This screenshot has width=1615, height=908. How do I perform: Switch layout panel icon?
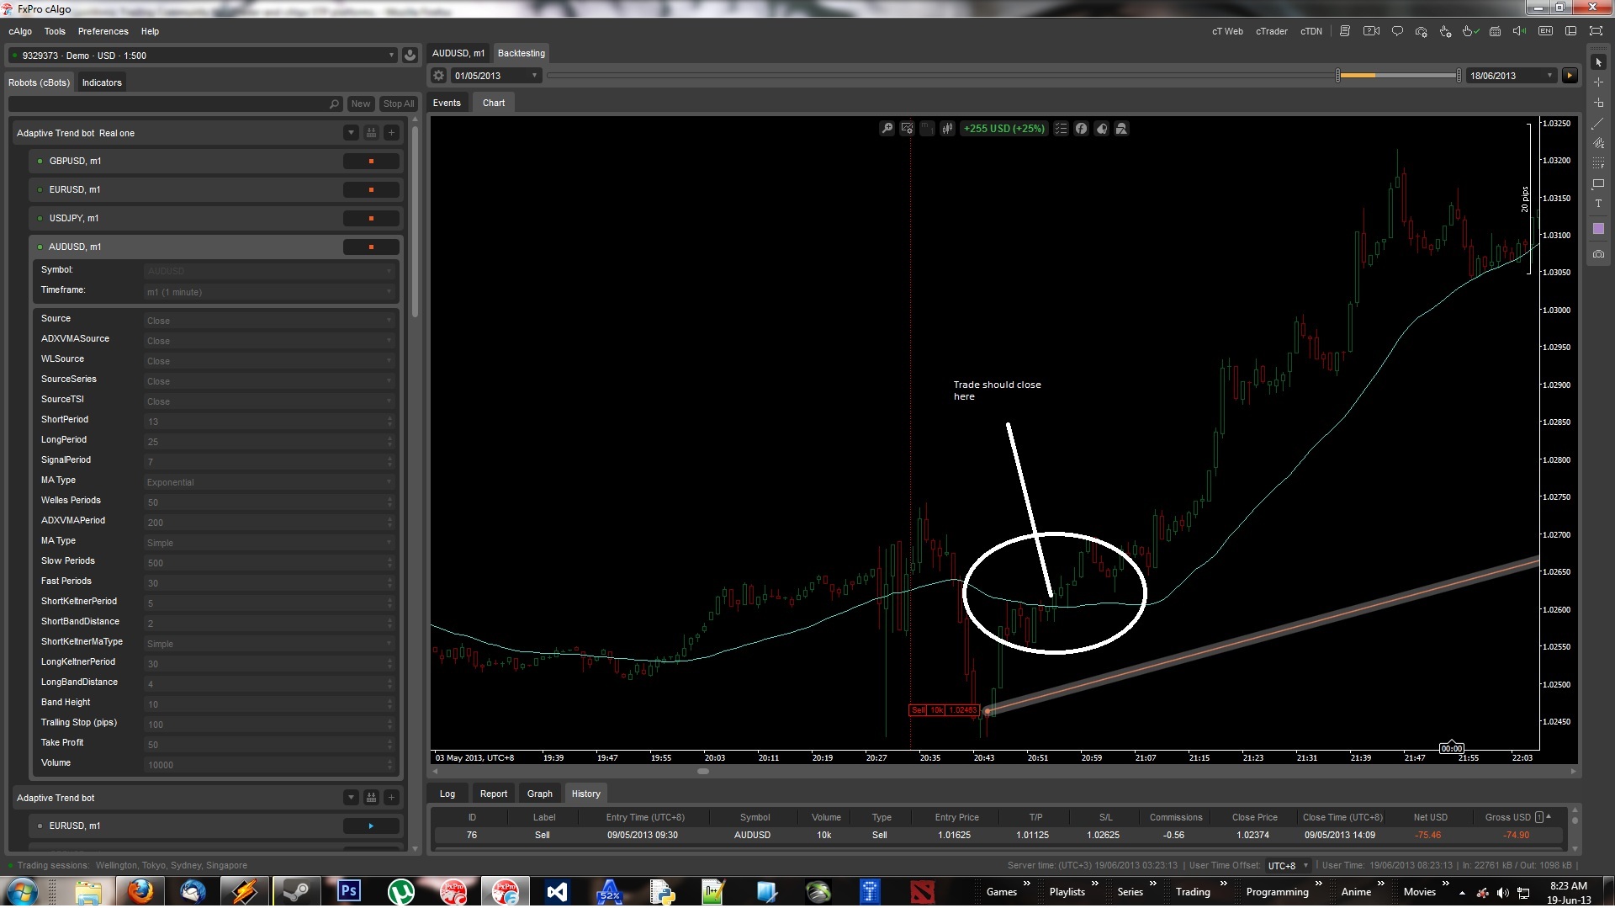coord(1570,31)
